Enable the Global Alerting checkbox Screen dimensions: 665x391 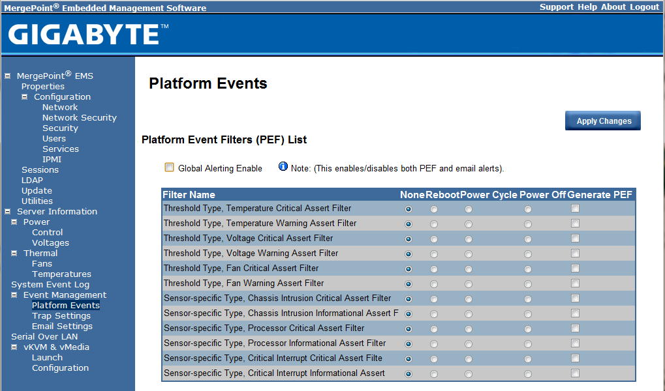coord(170,167)
